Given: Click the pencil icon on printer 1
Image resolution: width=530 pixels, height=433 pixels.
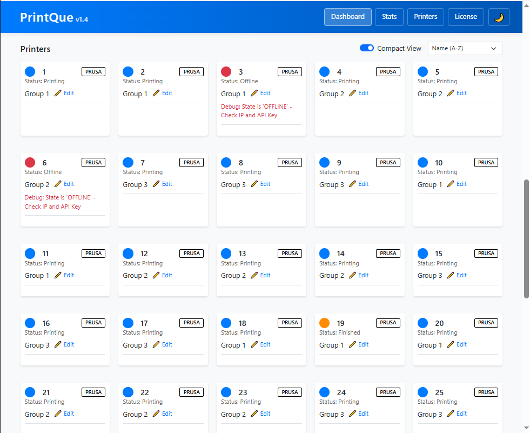Looking at the screenshot, I should [58, 93].
